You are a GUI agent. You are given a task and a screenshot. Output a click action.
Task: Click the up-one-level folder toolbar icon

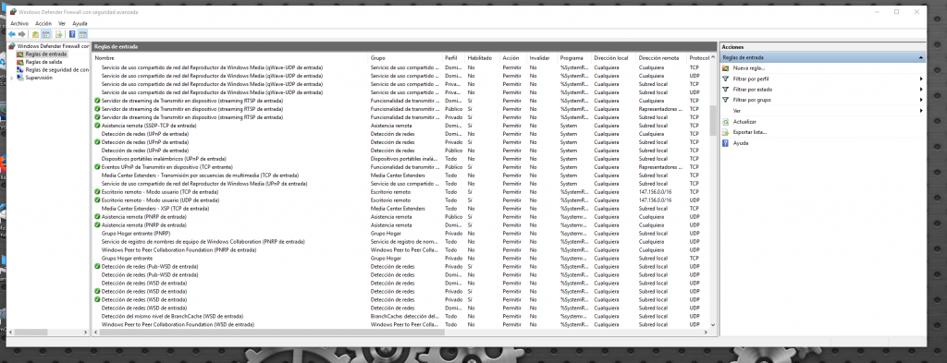[36, 34]
